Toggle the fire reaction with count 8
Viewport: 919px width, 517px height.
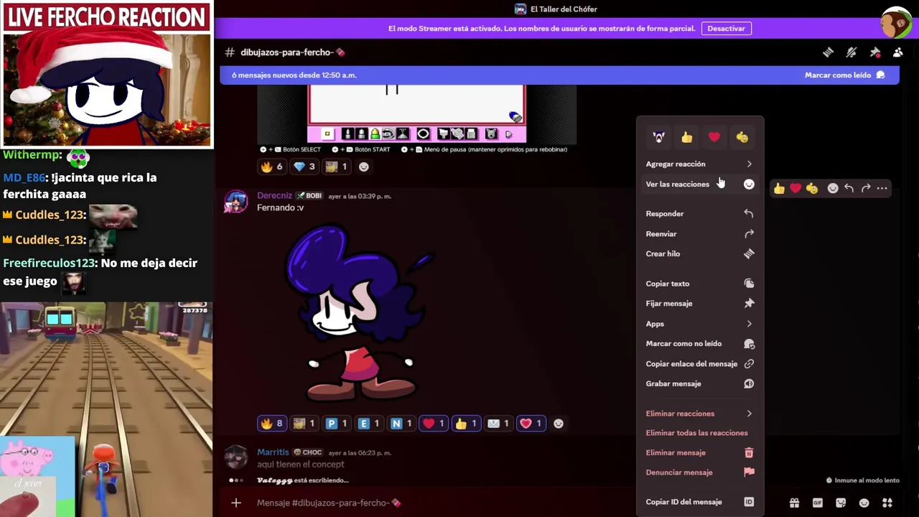272,424
